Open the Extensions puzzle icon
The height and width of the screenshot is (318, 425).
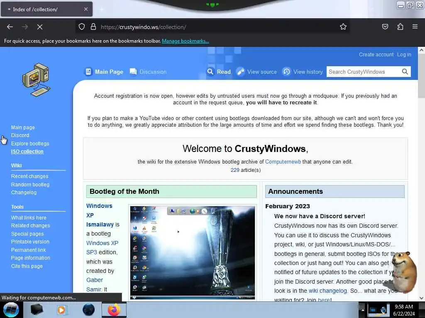point(400,27)
